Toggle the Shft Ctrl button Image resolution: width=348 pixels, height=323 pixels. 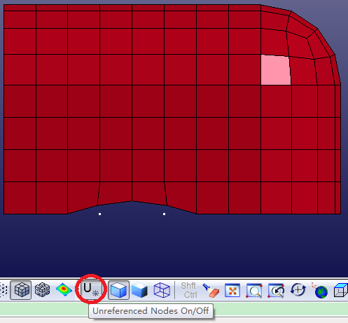(188, 290)
